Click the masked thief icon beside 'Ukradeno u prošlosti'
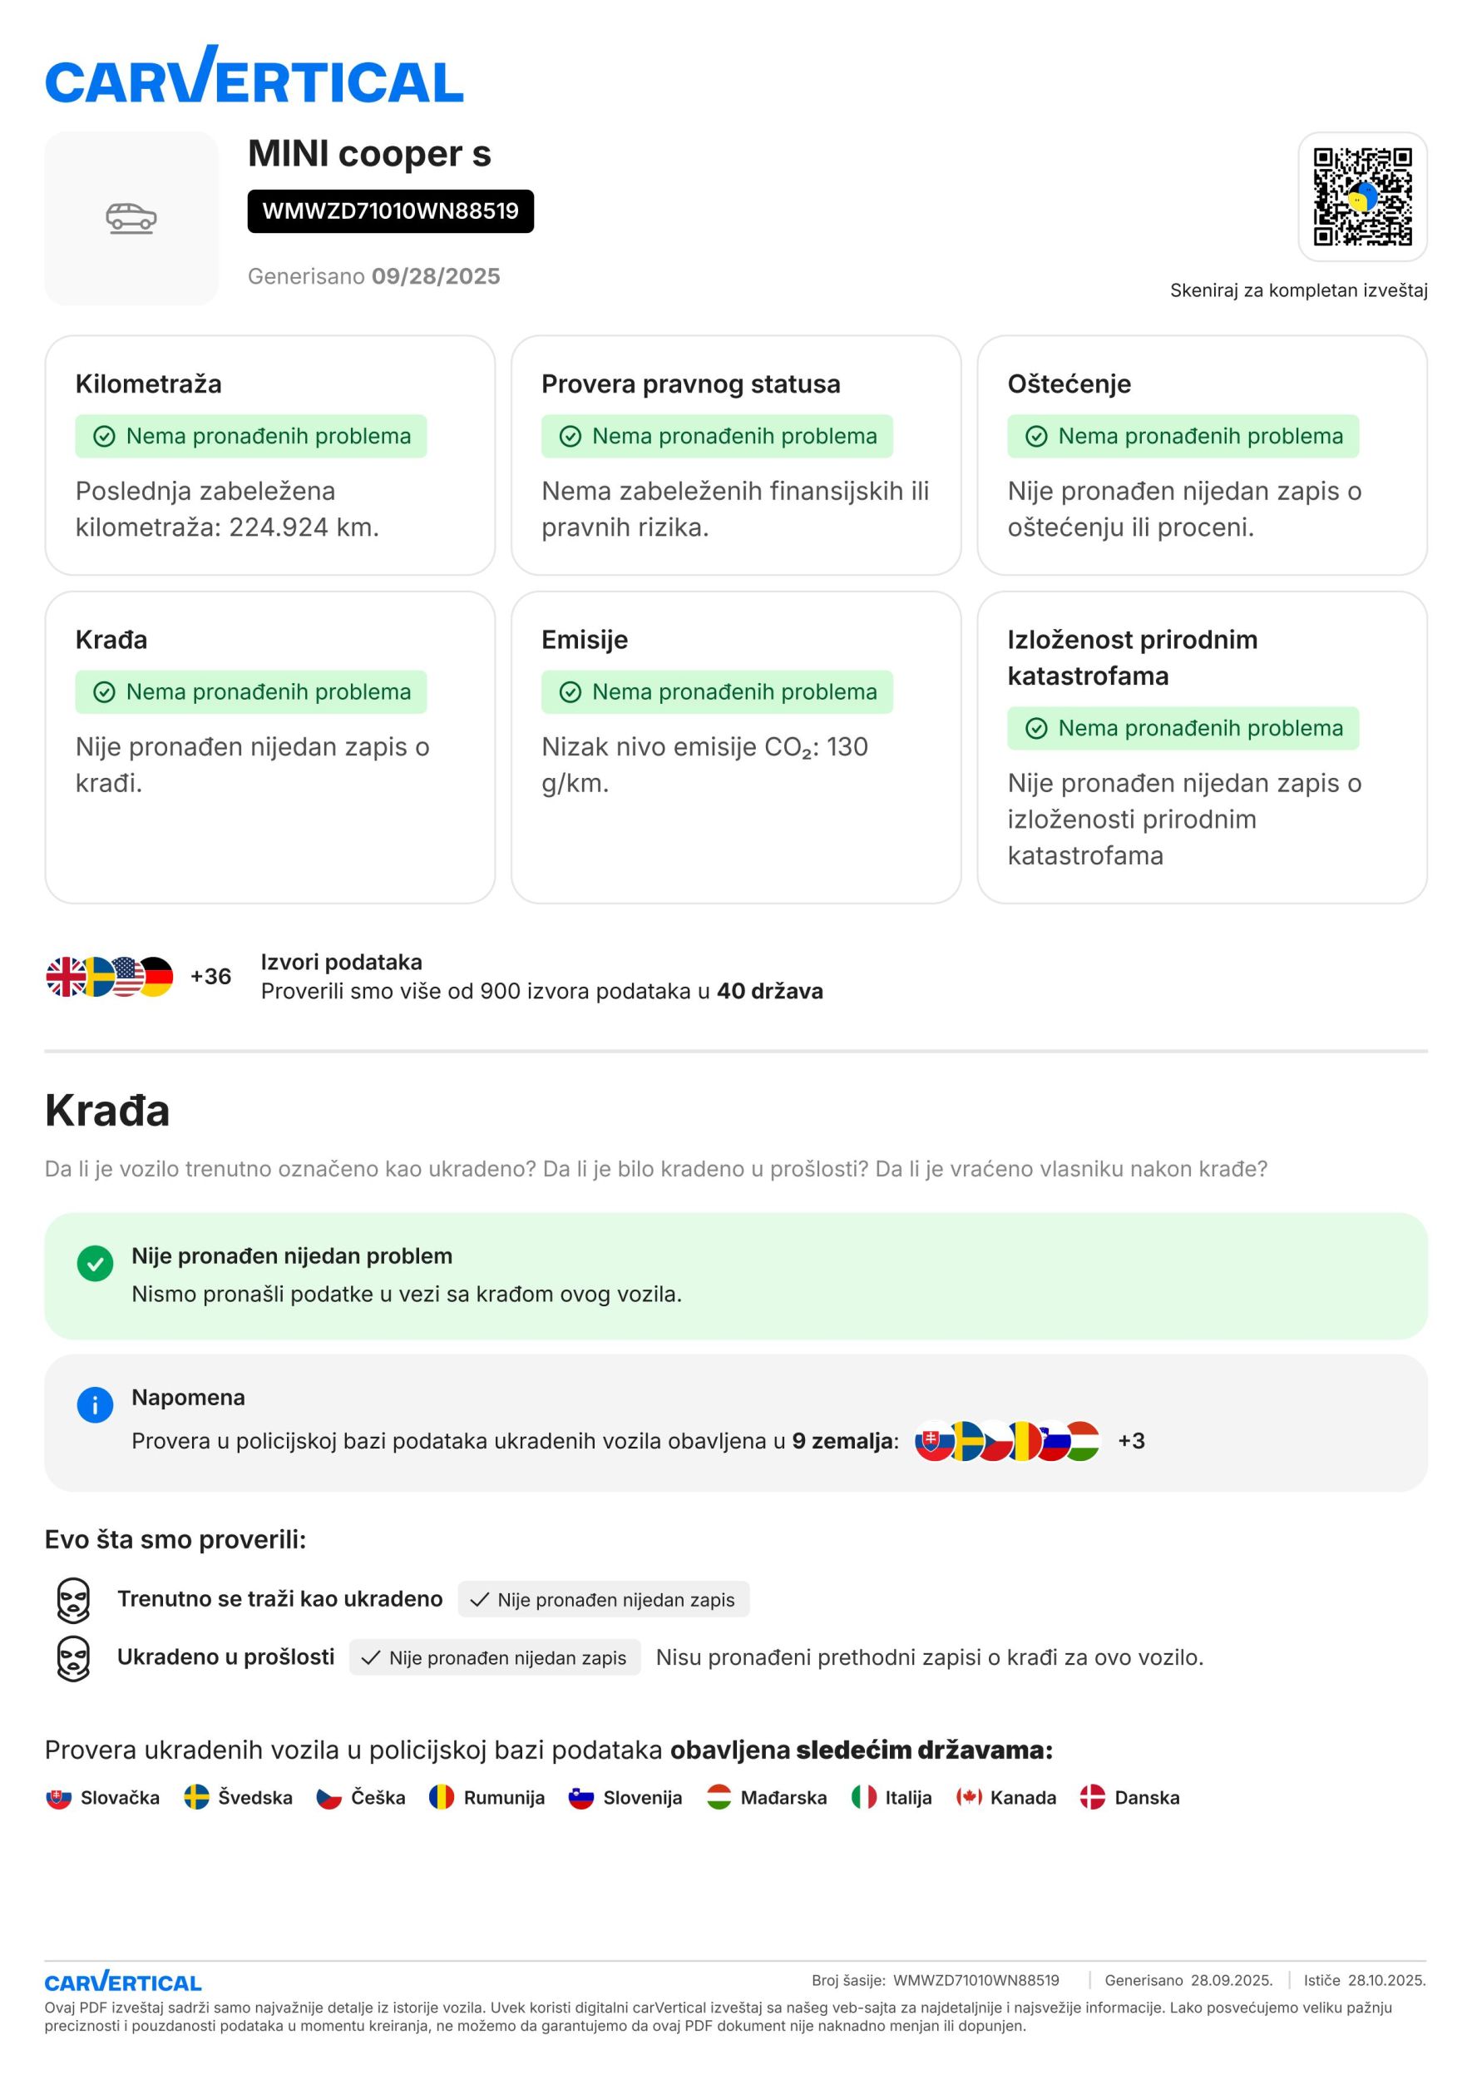This screenshot has width=1472, height=2080. [73, 1658]
